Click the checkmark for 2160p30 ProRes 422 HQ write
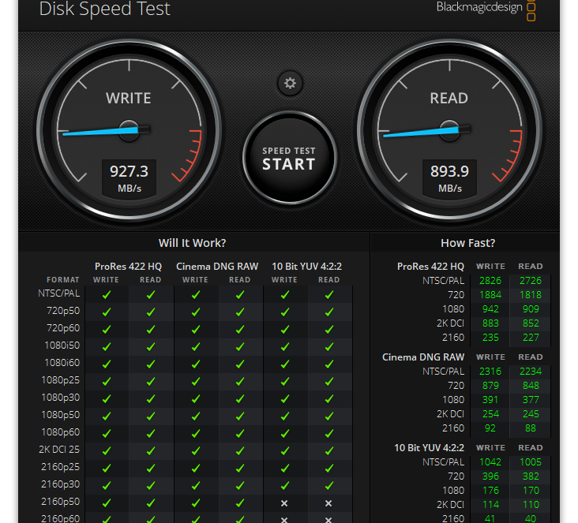 point(107,485)
